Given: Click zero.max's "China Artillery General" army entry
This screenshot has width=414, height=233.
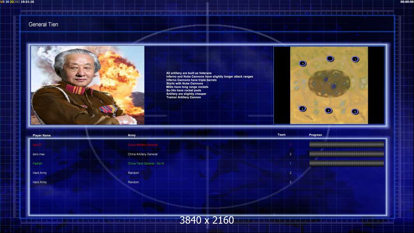Looking at the screenshot, I should pos(143,154).
